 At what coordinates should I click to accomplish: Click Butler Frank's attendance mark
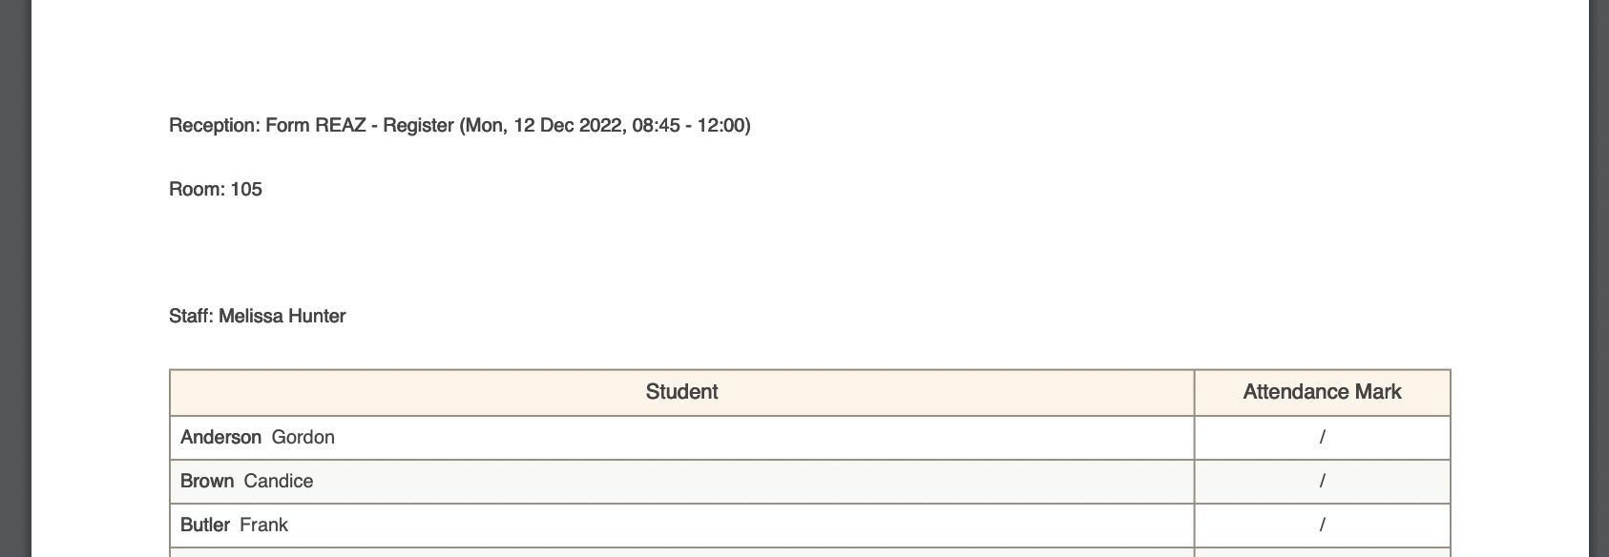(x=1322, y=526)
